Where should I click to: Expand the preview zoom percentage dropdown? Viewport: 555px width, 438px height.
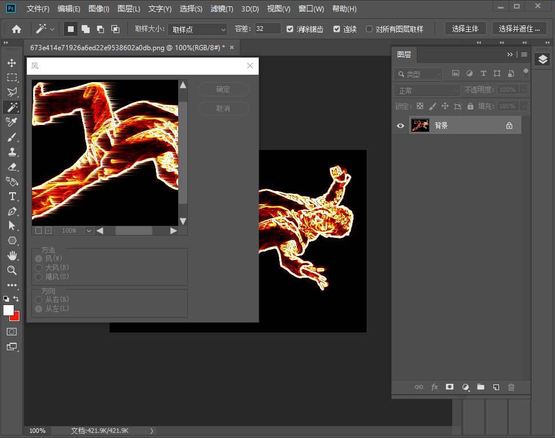[x=89, y=230]
